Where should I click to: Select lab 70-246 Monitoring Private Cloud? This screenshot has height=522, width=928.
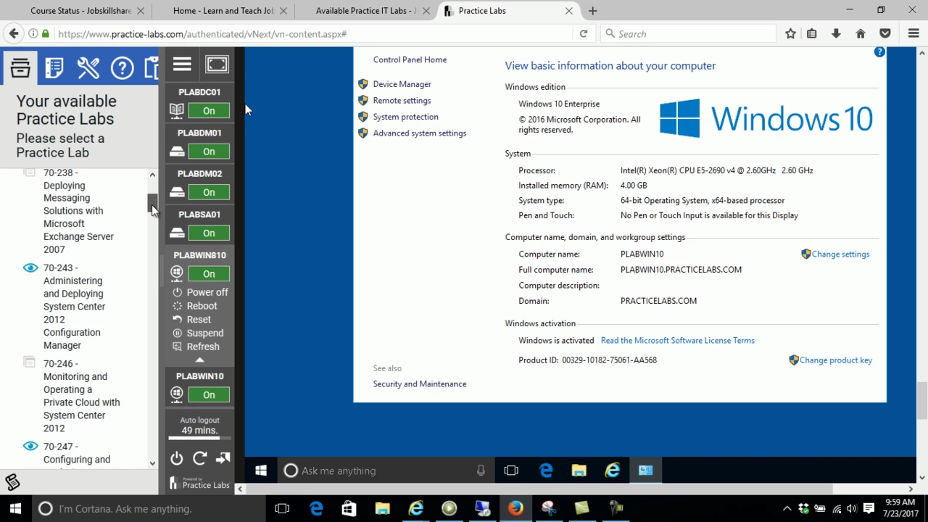(80, 396)
